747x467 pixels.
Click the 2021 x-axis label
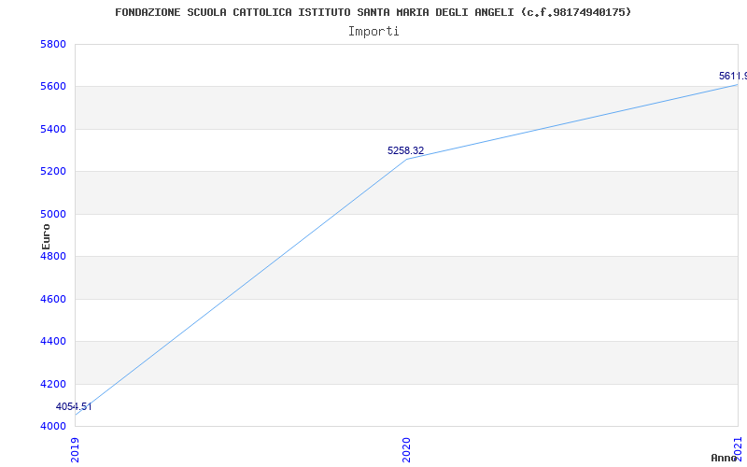point(738,448)
